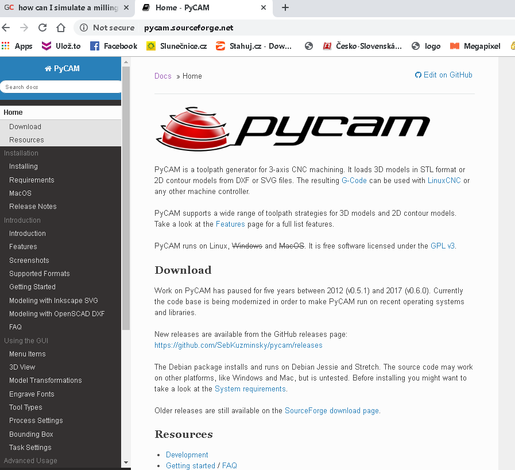Open the Features link in the paragraph
515x470 pixels.
click(x=230, y=224)
